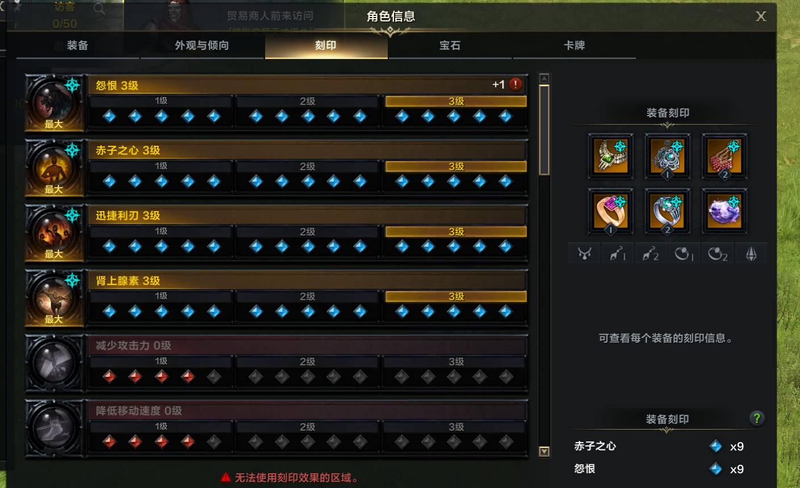The image size is (800, 488).
Task: Click the scrollbar down arrow
Action: pos(544,452)
